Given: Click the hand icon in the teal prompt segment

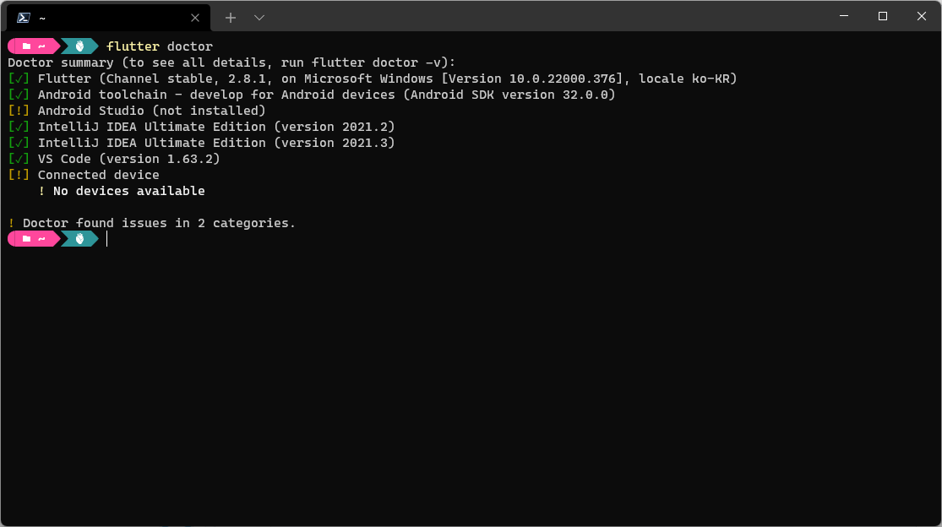Looking at the screenshot, I should pos(79,46).
